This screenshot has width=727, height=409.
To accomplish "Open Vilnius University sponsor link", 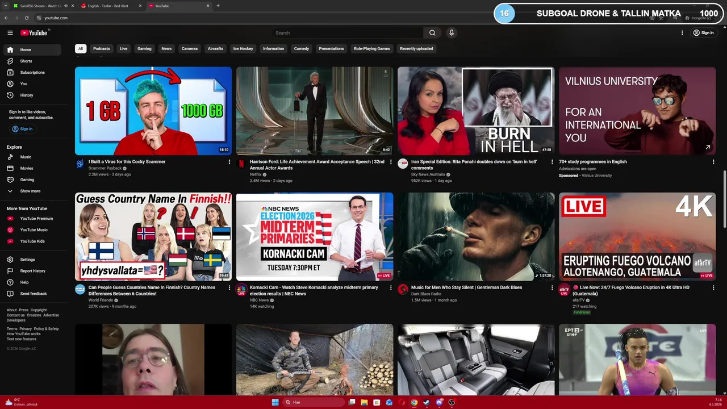I will (x=596, y=176).
